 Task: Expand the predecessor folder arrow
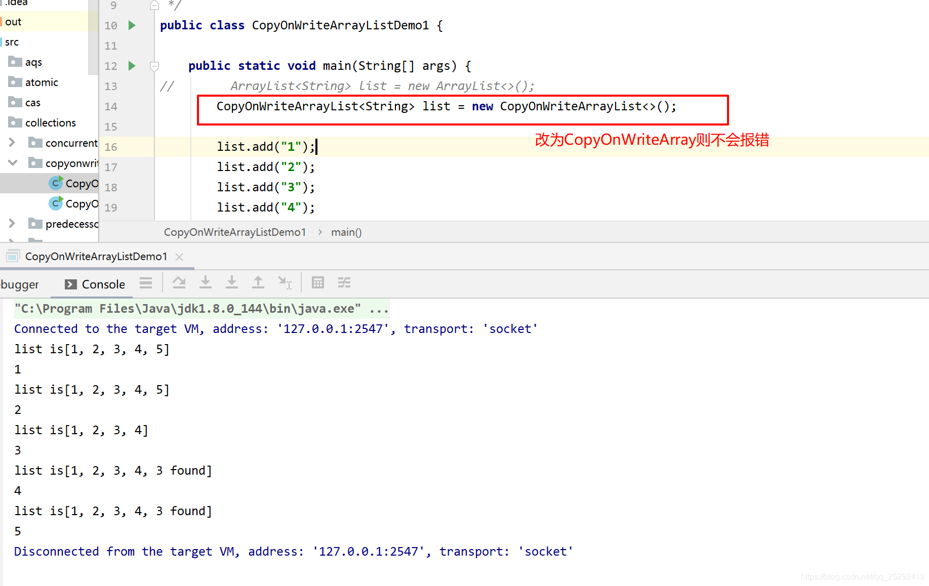[12, 224]
